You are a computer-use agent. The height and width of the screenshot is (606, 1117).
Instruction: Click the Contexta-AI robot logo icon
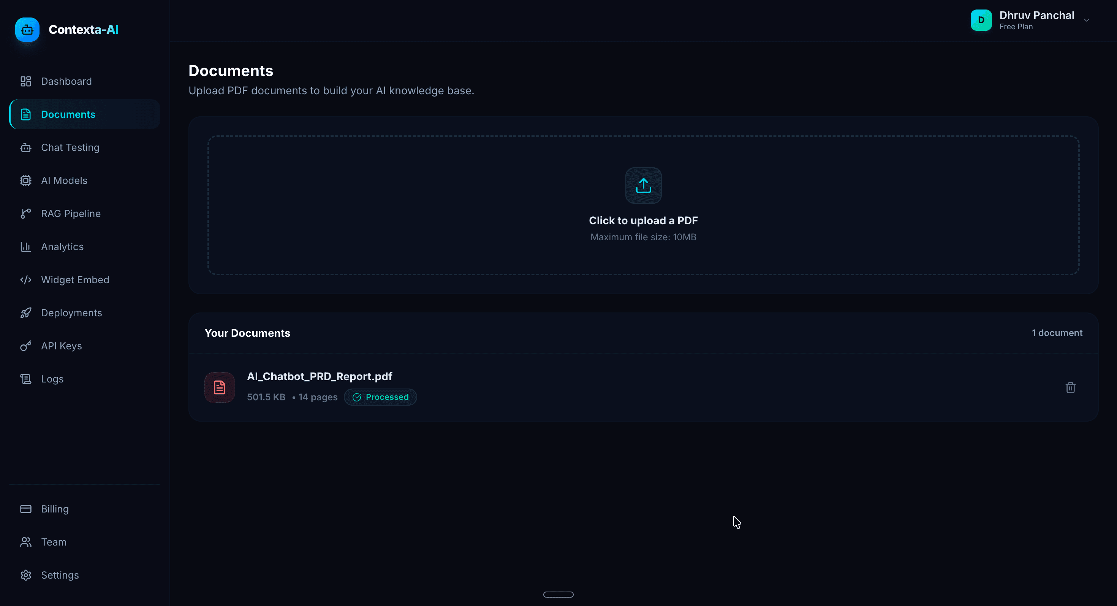tap(27, 30)
